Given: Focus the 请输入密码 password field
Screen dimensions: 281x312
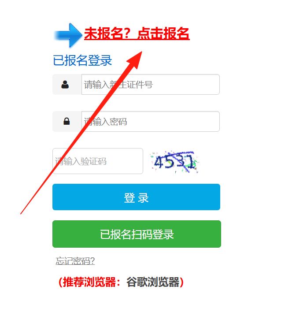Looking at the screenshot, I should [151, 121].
